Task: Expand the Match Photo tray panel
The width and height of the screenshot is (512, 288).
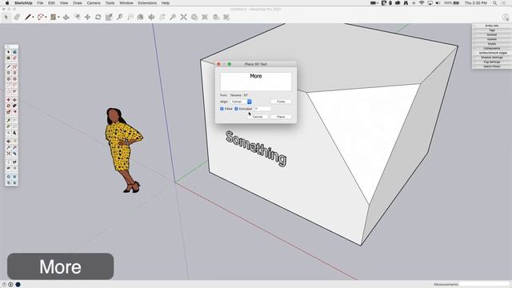Action: [x=492, y=66]
